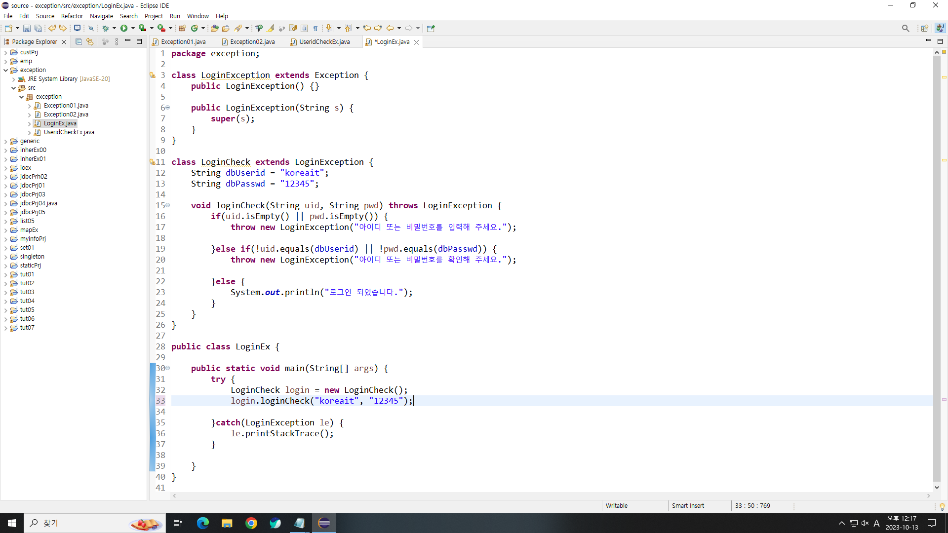Screen dimensions: 948x533
Task: Click the toolbar search magnifier icon
Action: pyautogui.click(x=905, y=29)
